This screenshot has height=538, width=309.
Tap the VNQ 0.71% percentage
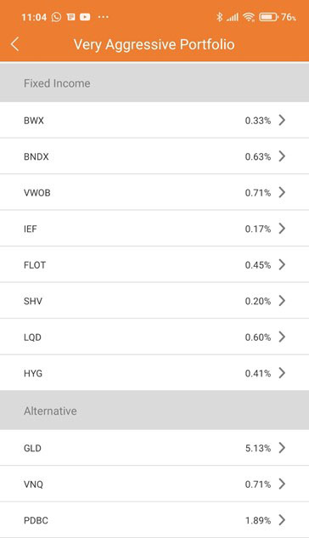click(x=258, y=484)
